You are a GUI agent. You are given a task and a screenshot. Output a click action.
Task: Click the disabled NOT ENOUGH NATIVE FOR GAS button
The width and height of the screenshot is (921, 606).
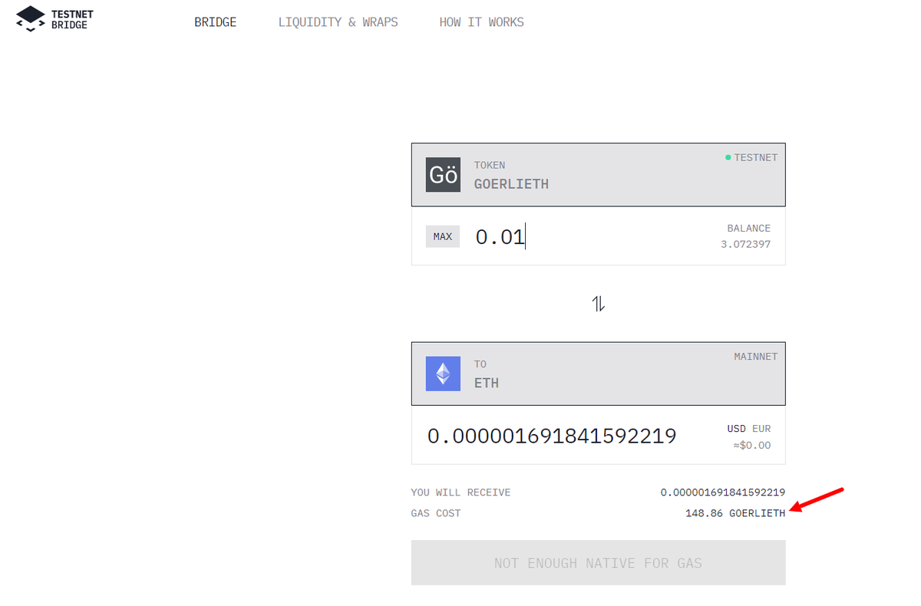(598, 562)
